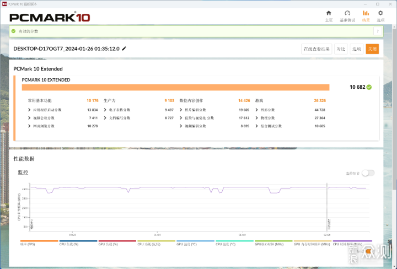Click the PCMark 10 title bar app icon
Screen dimensions: 397x269
4,4
